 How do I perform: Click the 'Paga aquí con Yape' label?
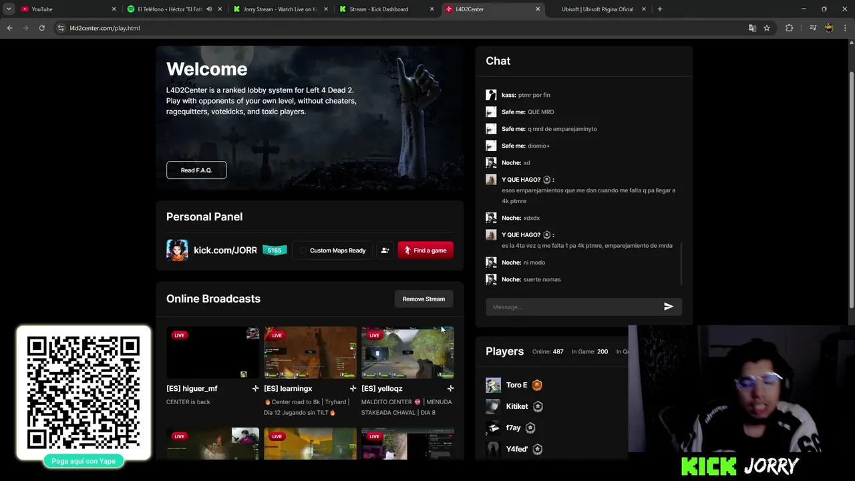tap(83, 461)
